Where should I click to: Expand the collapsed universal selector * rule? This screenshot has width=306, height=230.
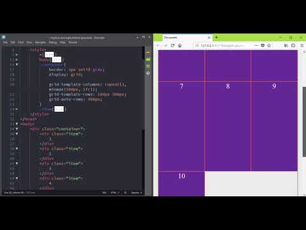point(17,55)
